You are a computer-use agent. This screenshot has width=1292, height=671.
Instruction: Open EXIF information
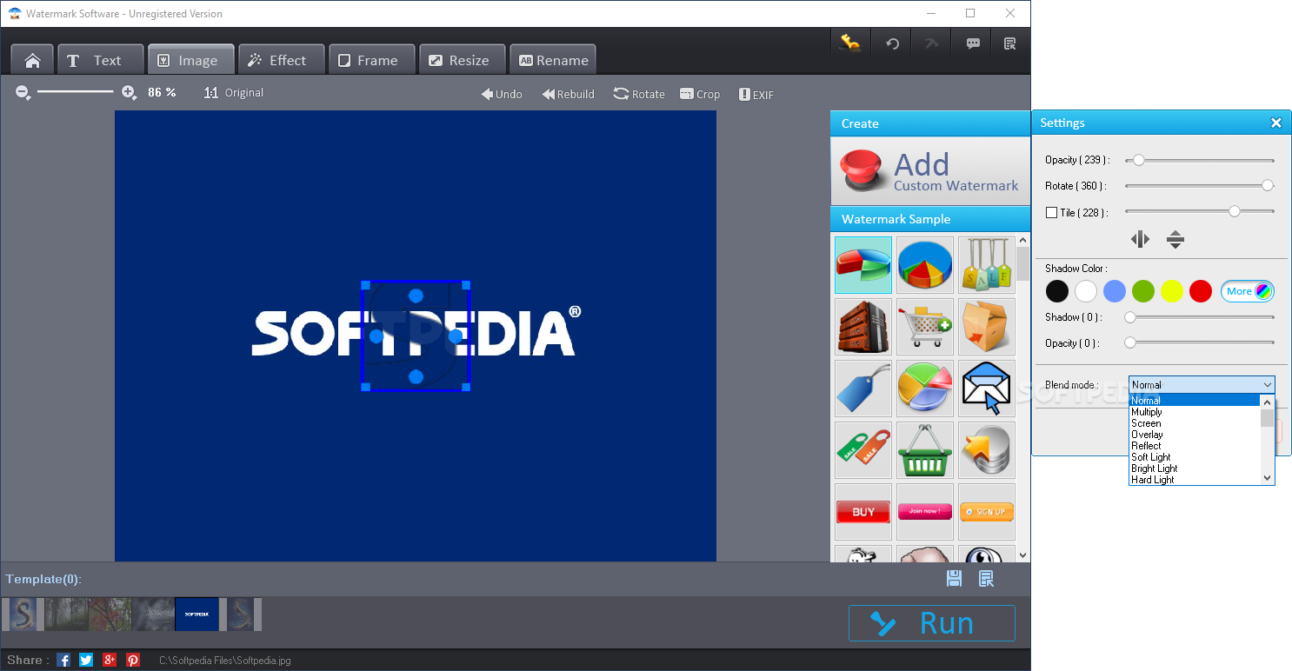(x=756, y=94)
